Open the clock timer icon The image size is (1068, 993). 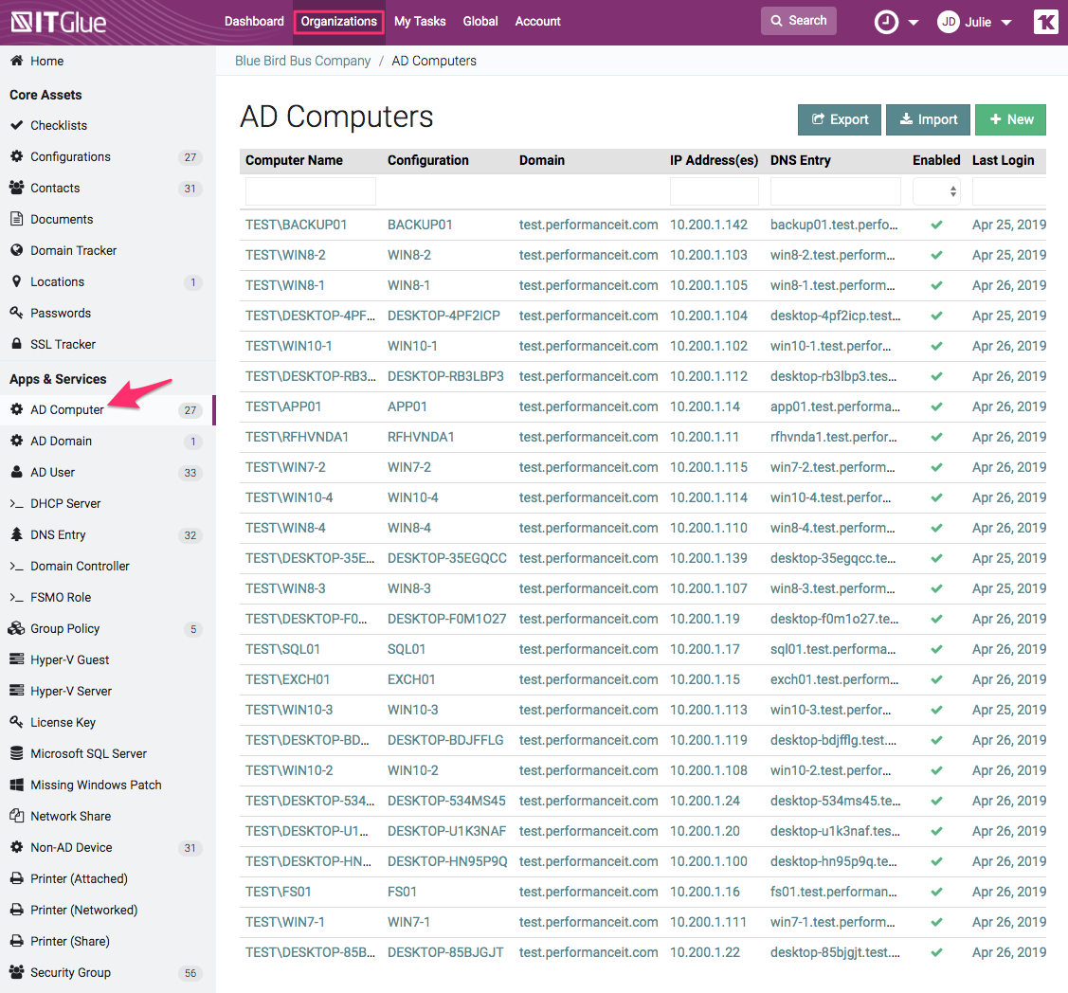[x=886, y=22]
